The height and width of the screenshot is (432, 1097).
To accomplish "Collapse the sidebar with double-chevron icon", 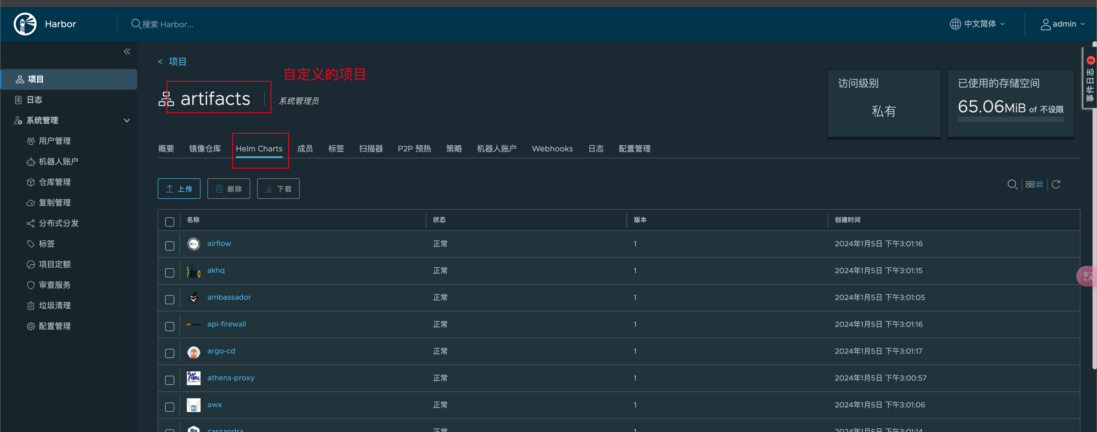I will click(x=127, y=51).
